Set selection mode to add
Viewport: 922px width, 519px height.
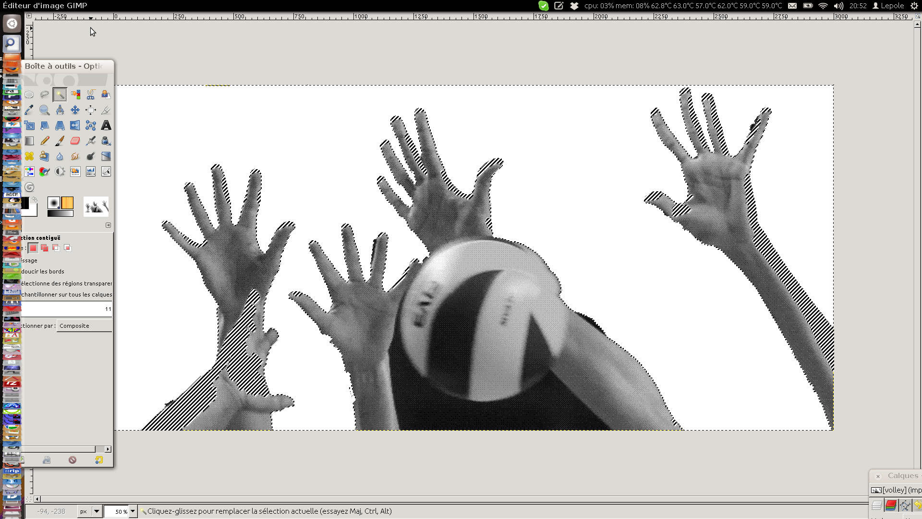(45, 248)
